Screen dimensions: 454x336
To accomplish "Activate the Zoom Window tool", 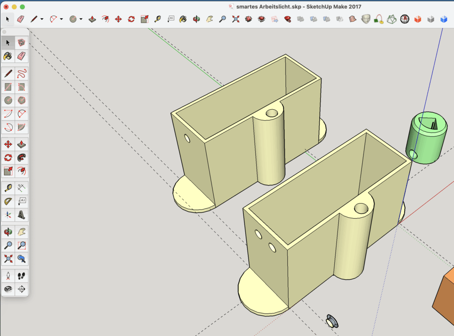I will click(x=21, y=245).
